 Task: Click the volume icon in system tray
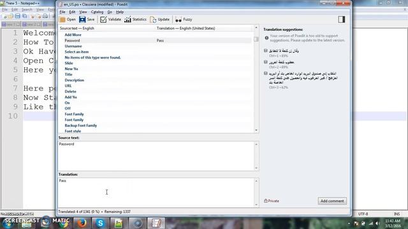(x=377, y=223)
